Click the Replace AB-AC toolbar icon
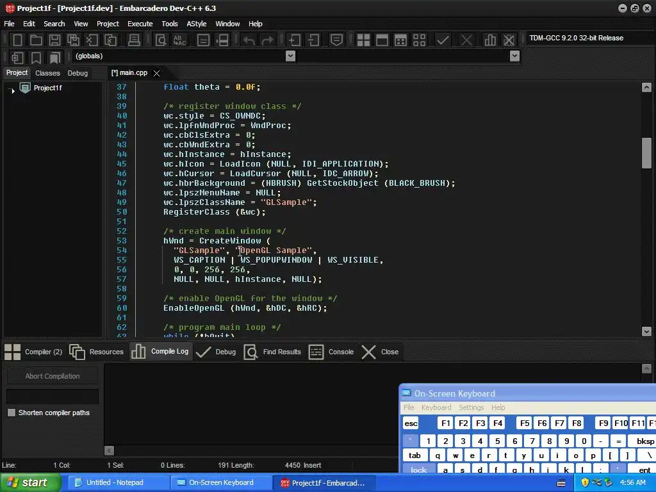This screenshot has height=492, width=656. 180,40
